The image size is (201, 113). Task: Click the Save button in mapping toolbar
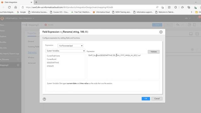click(x=157, y=25)
